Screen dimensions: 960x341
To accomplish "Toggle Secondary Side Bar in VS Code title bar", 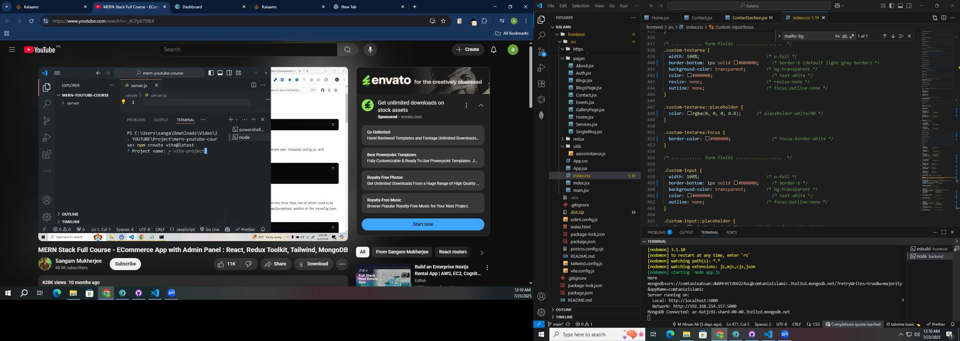I will coord(909,6).
